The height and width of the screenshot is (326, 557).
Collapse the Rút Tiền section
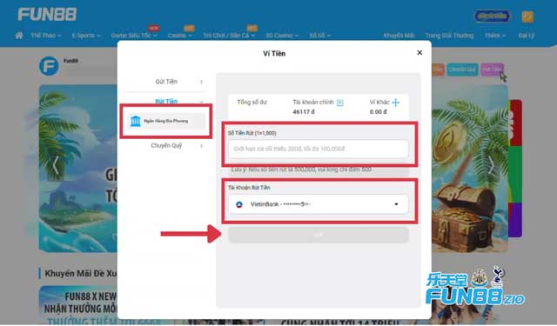(x=166, y=101)
